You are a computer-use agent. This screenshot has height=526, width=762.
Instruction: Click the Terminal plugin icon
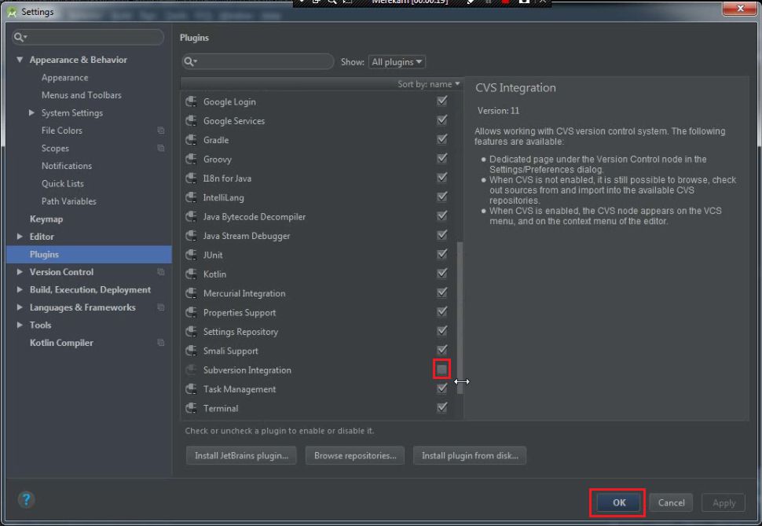click(x=192, y=408)
